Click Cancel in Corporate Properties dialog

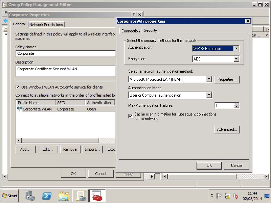100,174
